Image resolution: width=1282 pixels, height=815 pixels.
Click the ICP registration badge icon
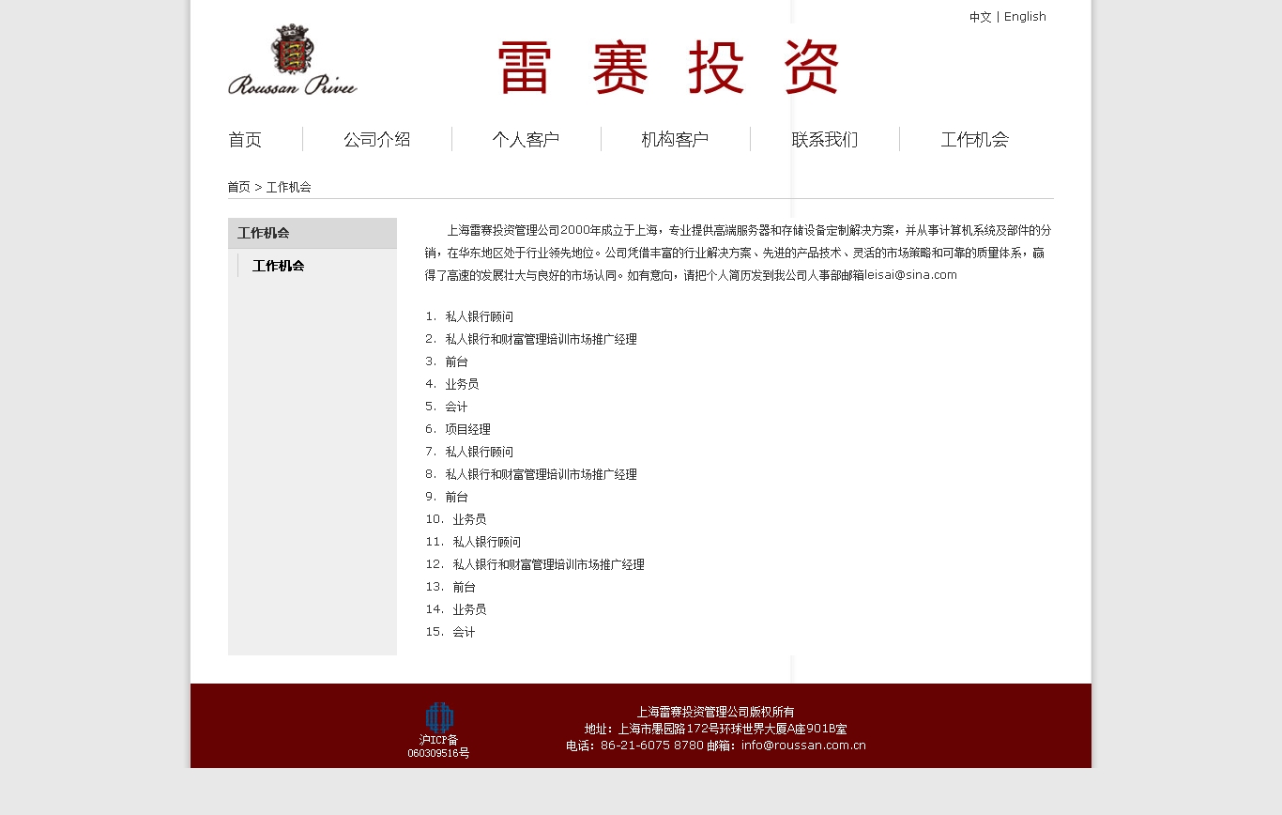439,717
